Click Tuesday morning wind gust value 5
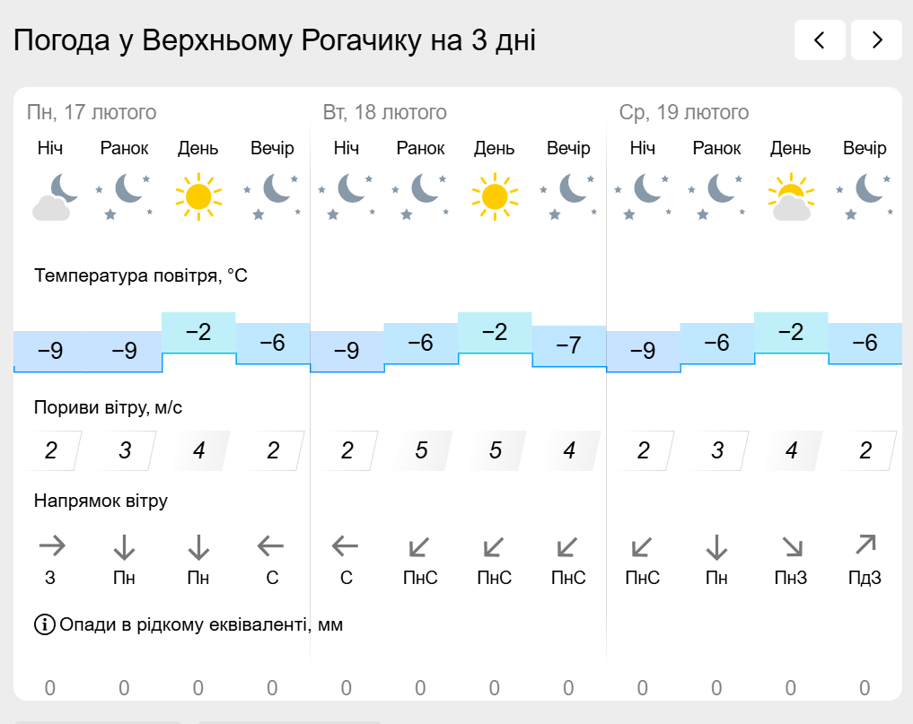This screenshot has width=913, height=724. click(x=421, y=449)
